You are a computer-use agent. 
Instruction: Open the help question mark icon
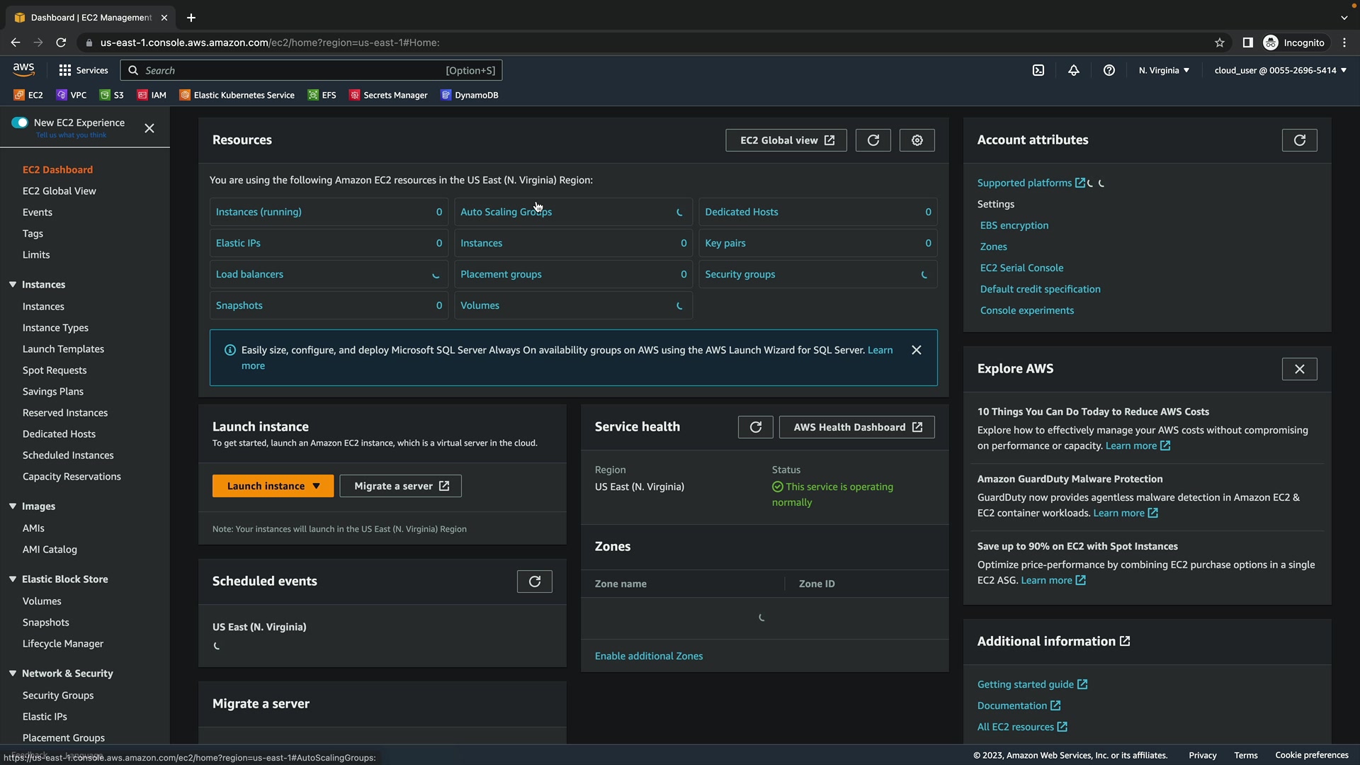(1109, 70)
